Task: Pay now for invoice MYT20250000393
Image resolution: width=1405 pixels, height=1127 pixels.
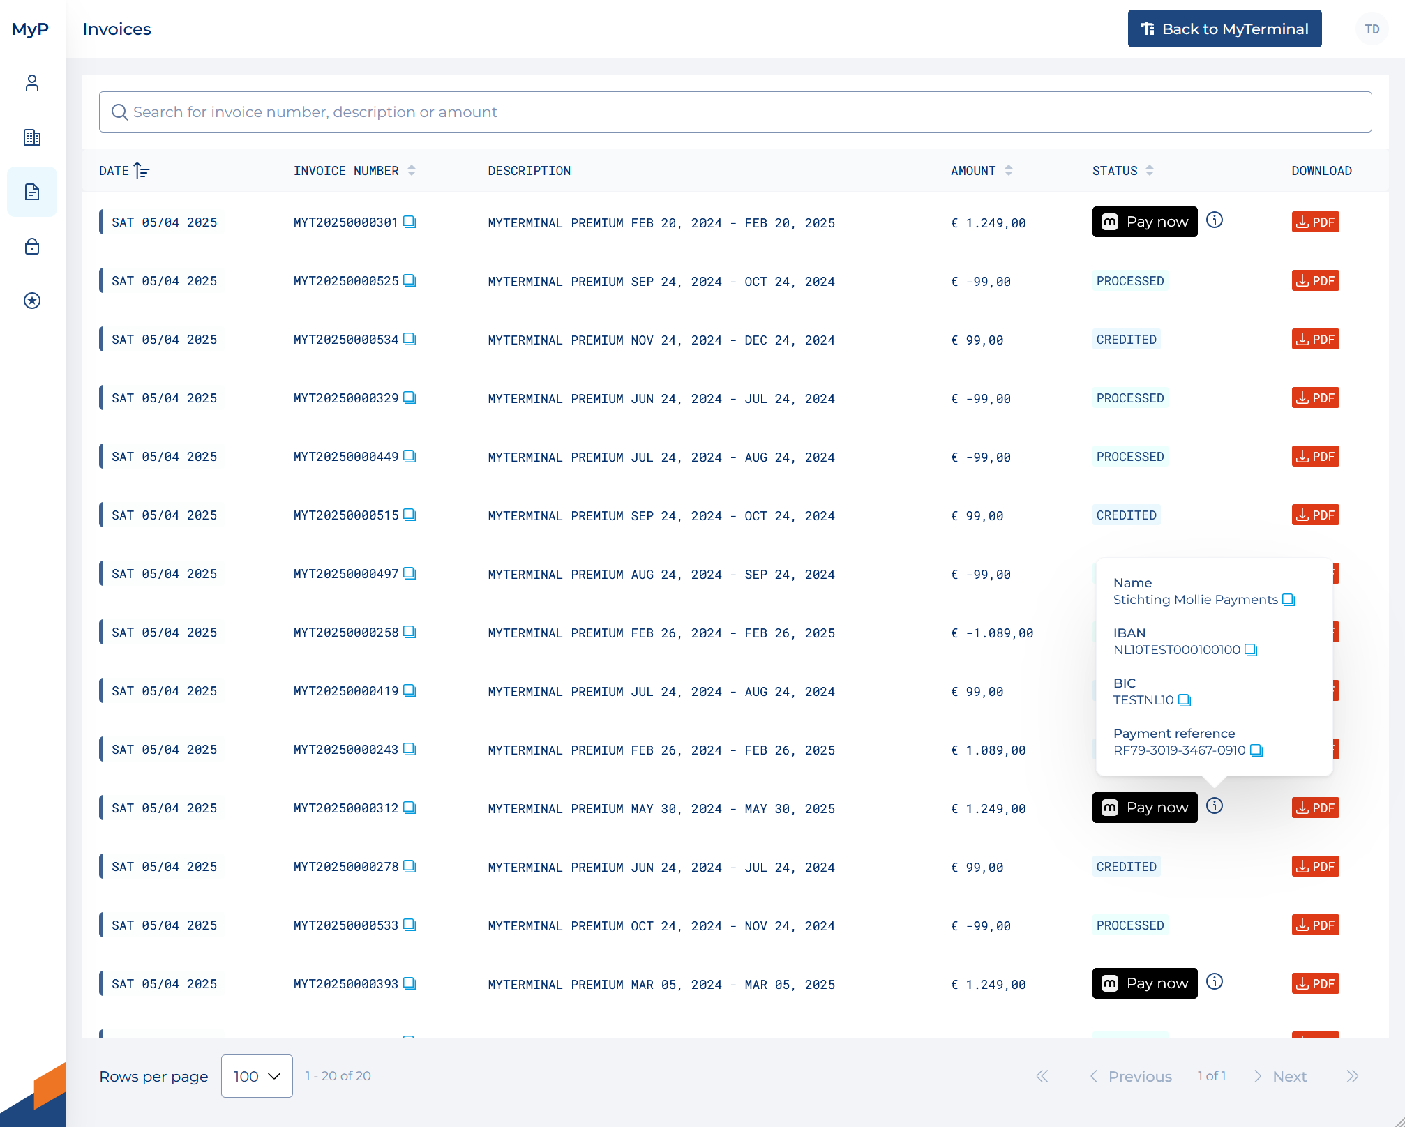Action: tap(1145, 983)
